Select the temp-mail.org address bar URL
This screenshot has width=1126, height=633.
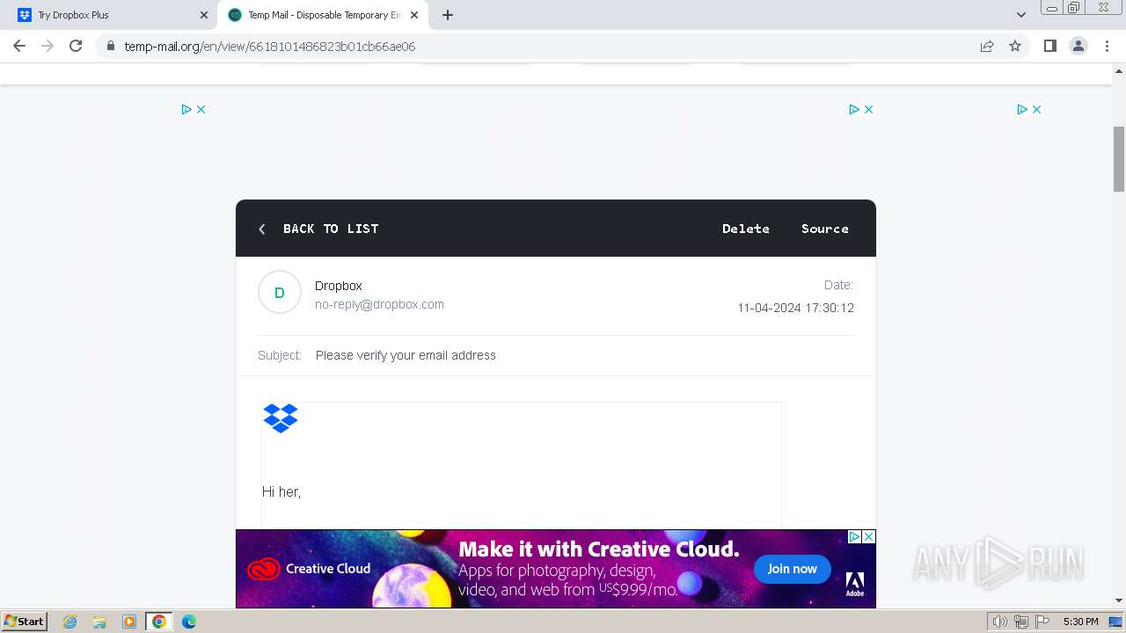click(269, 47)
